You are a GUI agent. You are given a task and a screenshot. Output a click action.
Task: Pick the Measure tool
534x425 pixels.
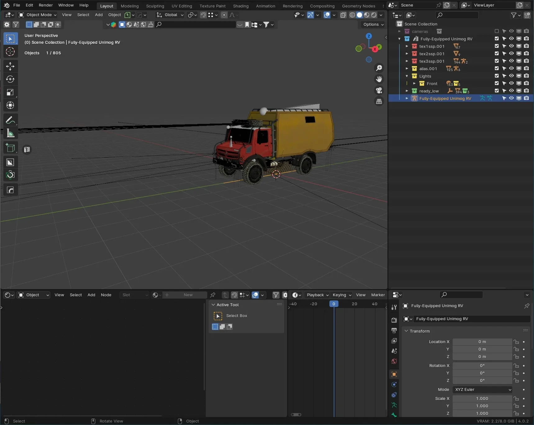[10, 133]
